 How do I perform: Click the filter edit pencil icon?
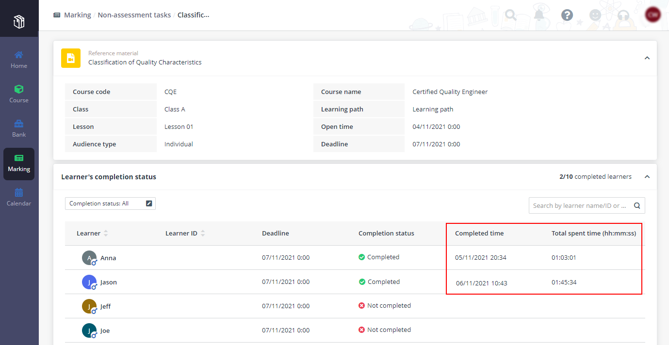click(149, 204)
